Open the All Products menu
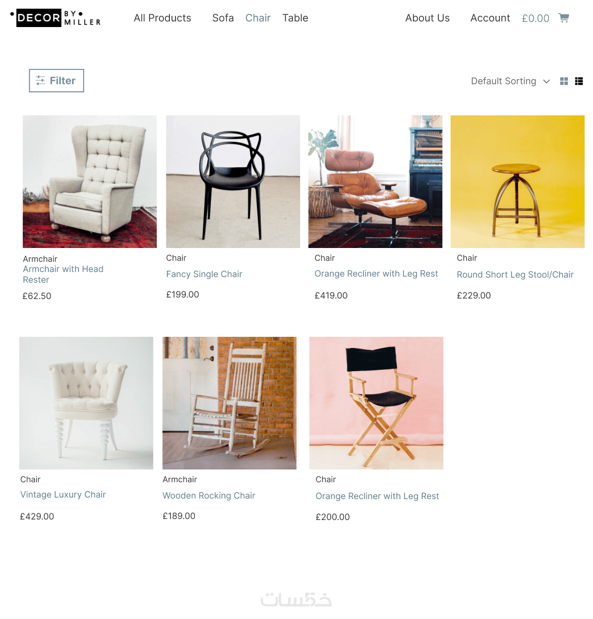593x619 pixels. (x=162, y=18)
